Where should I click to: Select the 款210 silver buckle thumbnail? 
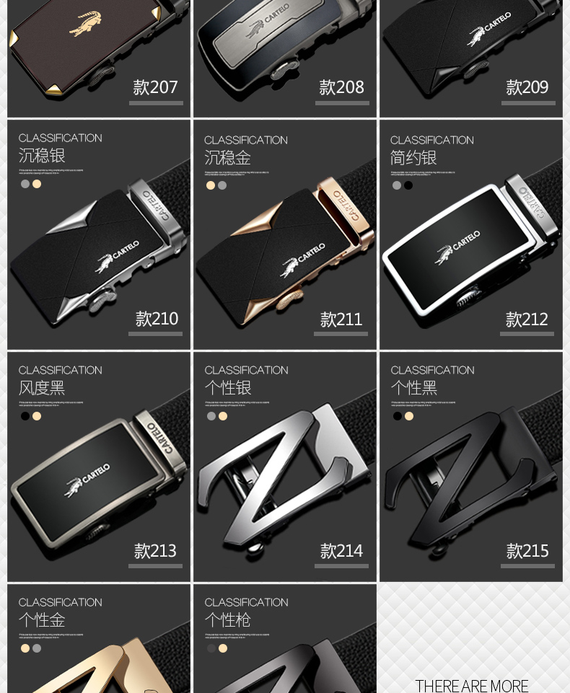click(x=99, y=234)
